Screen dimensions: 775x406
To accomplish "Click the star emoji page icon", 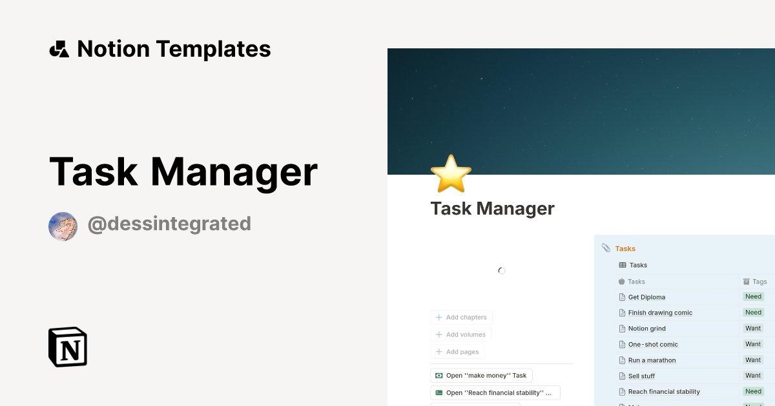I will [451, 173].
